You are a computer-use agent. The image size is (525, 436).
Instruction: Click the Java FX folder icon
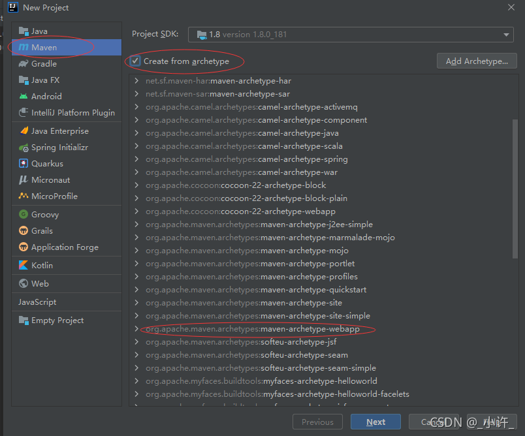click(24, 80)
